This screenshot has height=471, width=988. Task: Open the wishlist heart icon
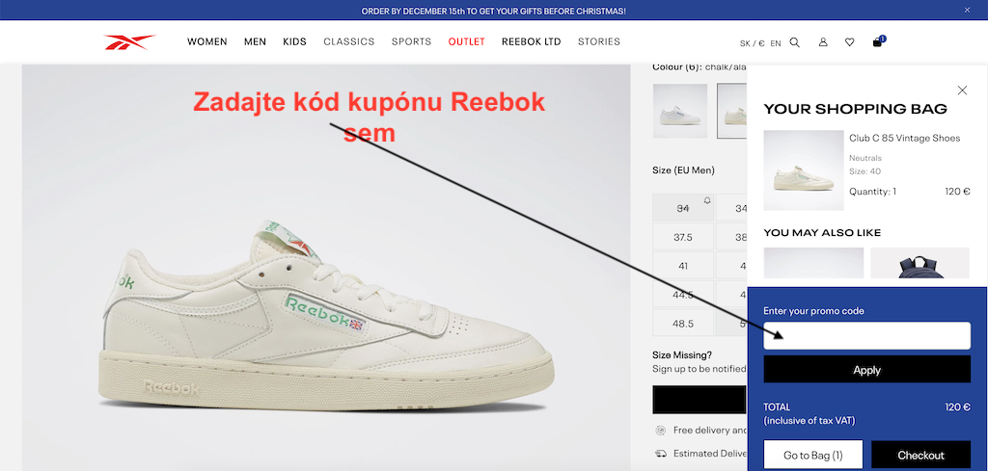click(x=849, y=42)
